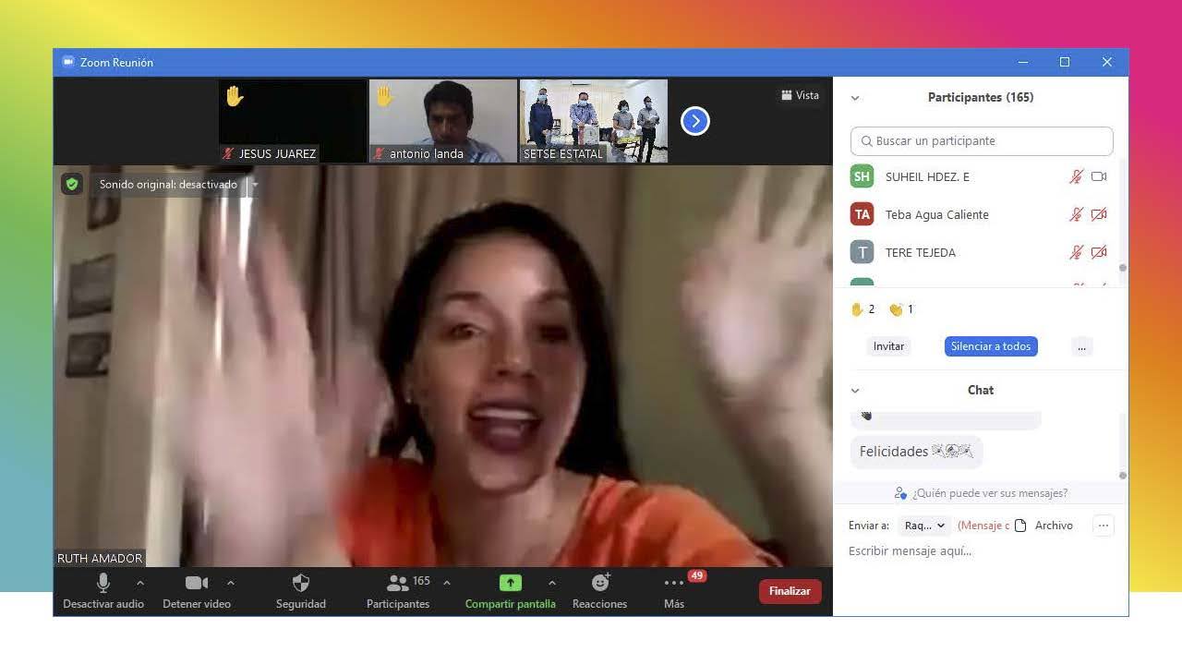Click the participants list scrollbar thumb

point(1123,268)
